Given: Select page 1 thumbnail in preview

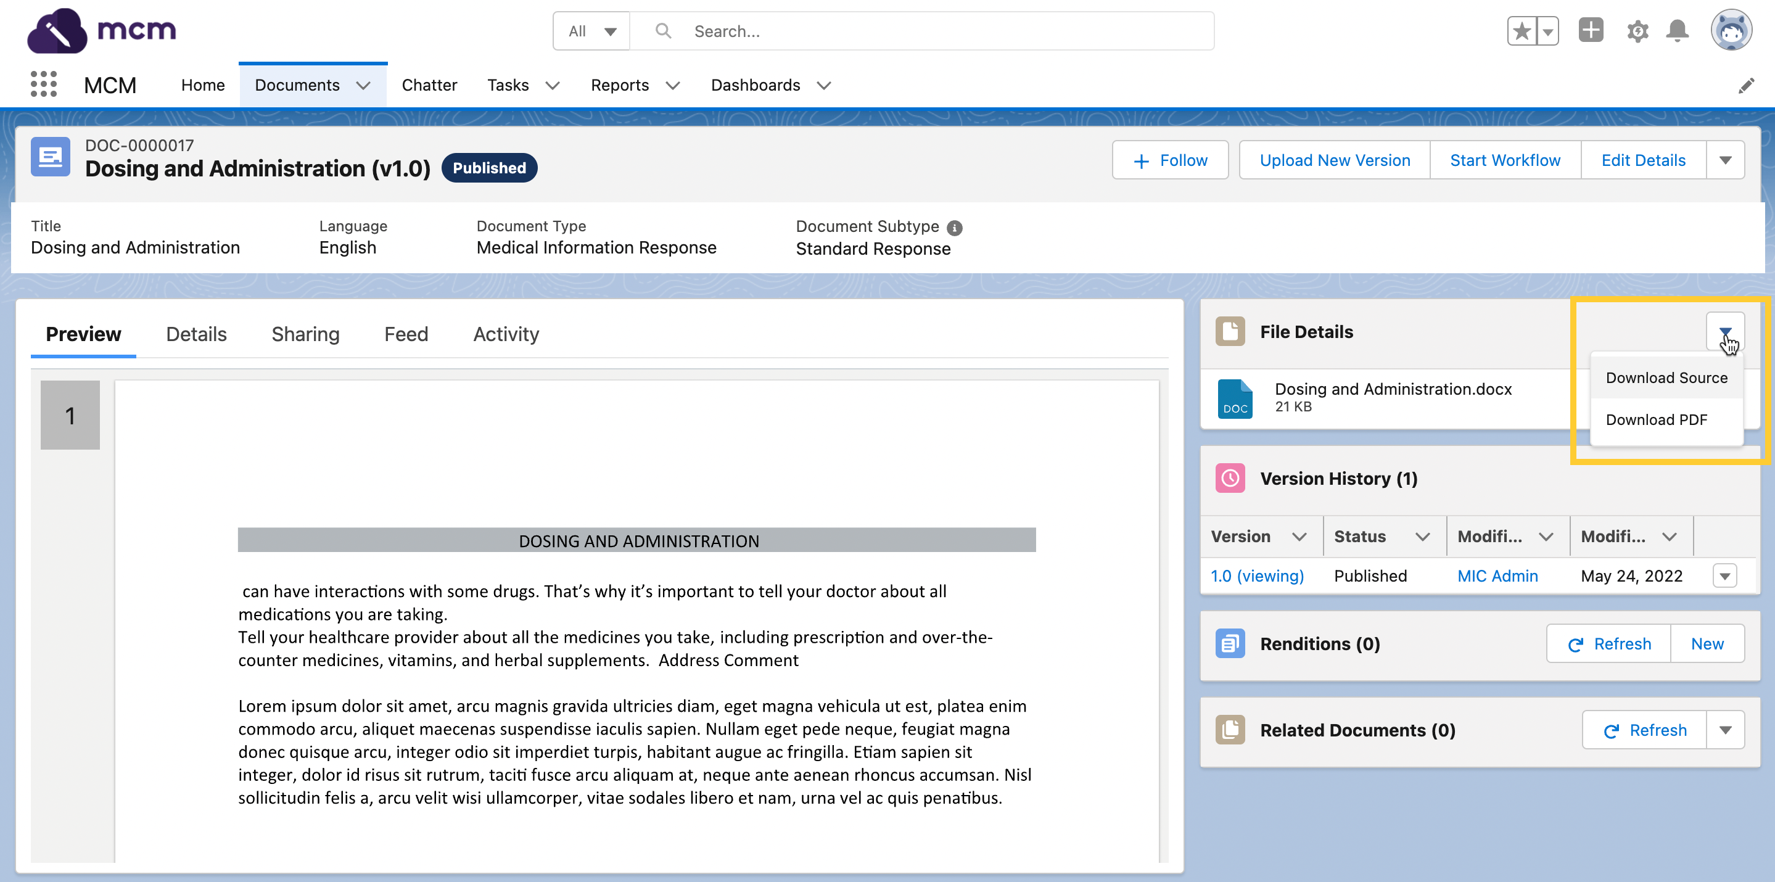Looking at the screenshot, I should (70, 415).
